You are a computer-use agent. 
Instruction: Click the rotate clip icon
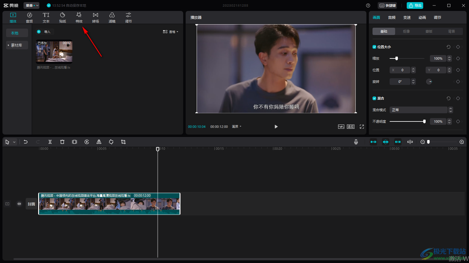coord(111,142)
